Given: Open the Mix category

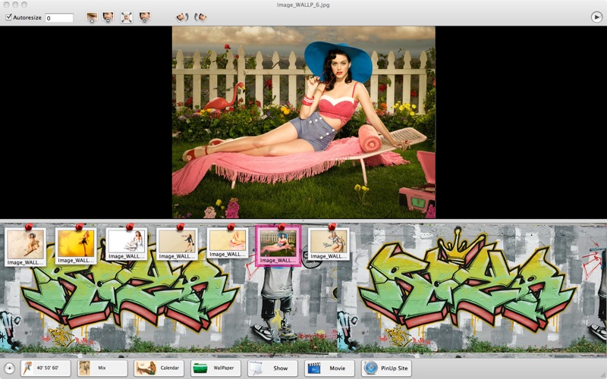Looking at the screenshot, I should click(102, 368).
